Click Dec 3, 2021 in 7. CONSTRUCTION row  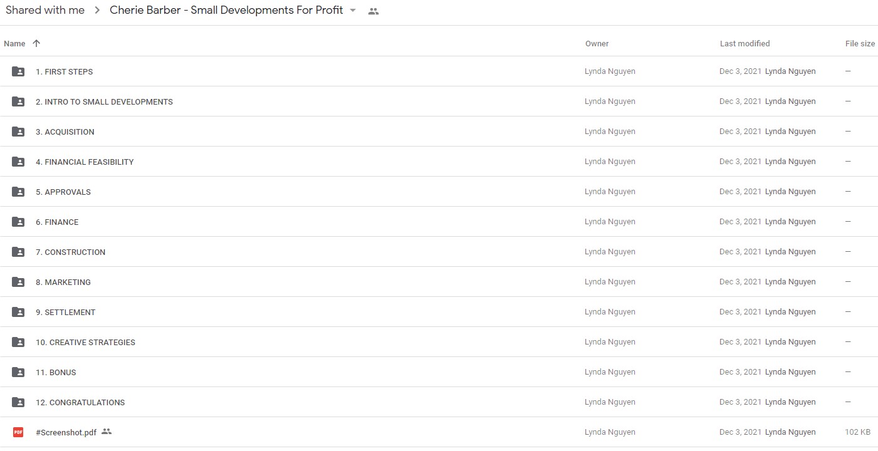point(740,252)
